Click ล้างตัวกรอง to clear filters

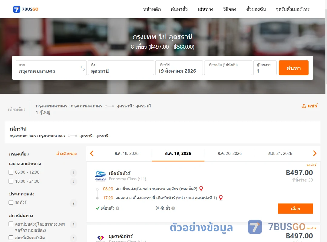[x=67, y=154]
